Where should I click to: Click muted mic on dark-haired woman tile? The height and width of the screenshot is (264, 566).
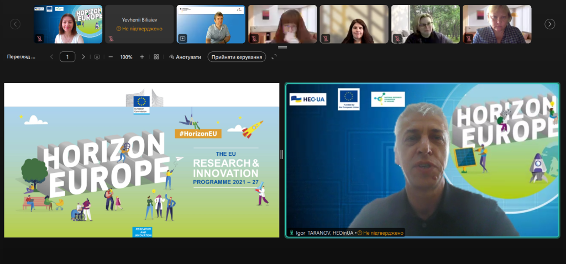326,38
